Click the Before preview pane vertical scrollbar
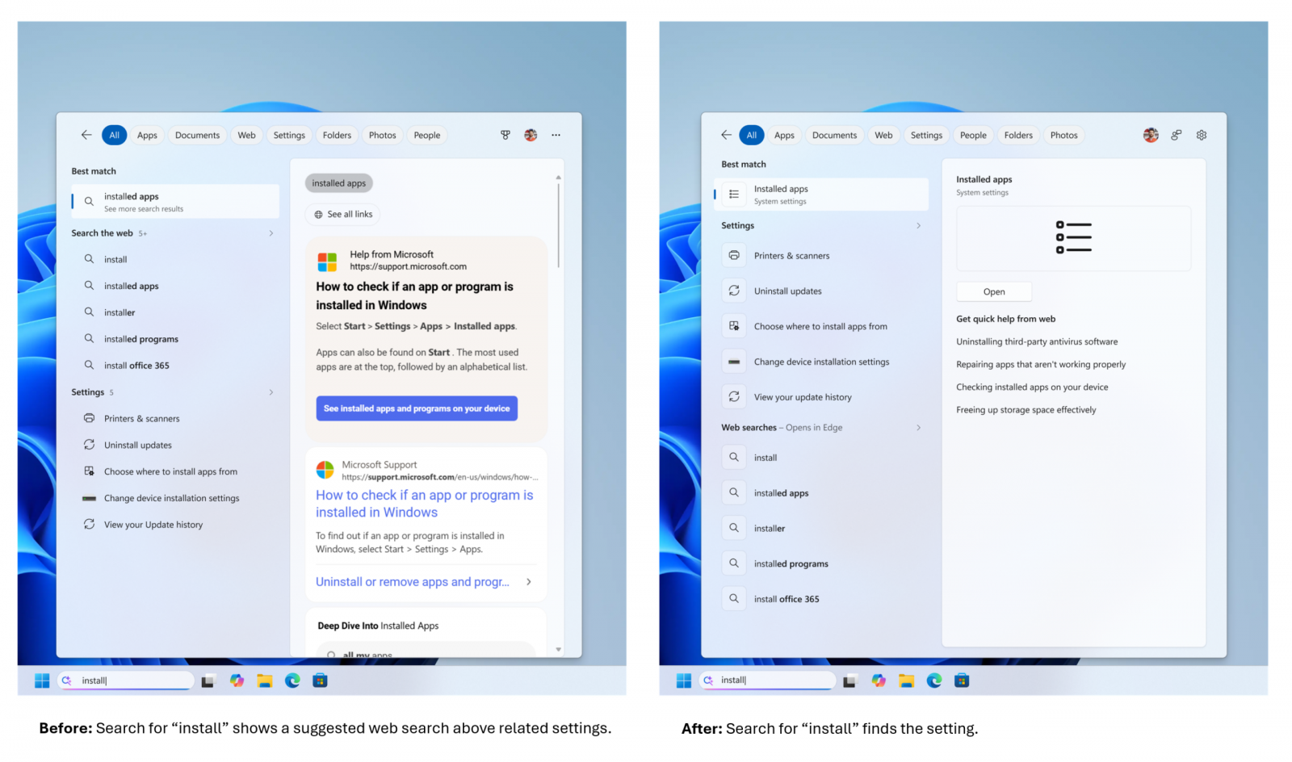 pyautogui.click(x=558, y=226)
